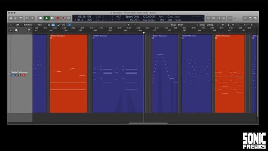The width and height of the screenshot is (268, 151).
Task: Open the Speed Only flex mode popup
Action: point(132,17)
